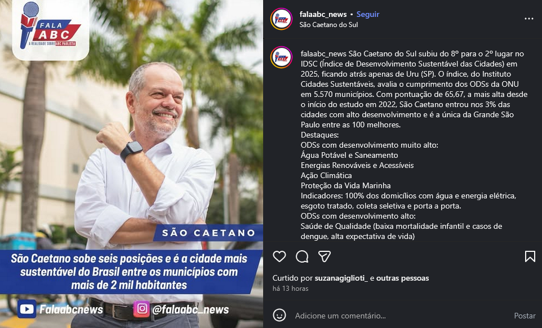This screenshot has width=542, height=328.
Task: Open emoji picker smiley icon
Action: click(x=279, y=315)
